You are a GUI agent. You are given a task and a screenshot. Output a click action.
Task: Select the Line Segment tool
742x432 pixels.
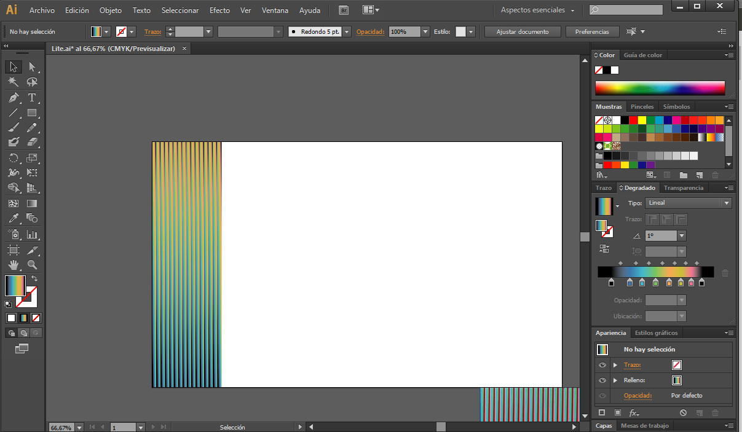click(x=14, y=112)
